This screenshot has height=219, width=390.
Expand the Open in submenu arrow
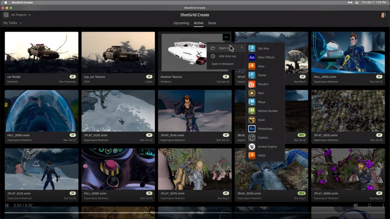coord(242,48)
